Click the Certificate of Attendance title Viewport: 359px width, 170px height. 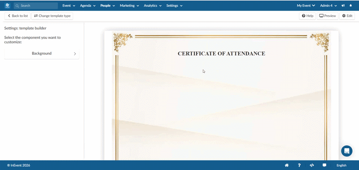point(221,54)
